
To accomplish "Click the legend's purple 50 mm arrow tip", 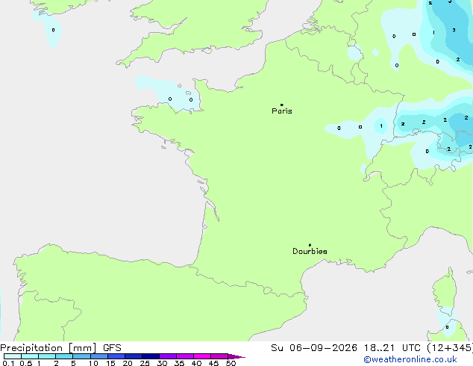I will pyautogui.click(x=236, y=356).
